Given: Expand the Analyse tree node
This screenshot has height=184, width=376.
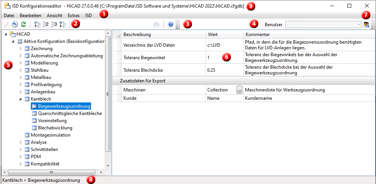Looking at the screenshot, I should coord(21,142).
